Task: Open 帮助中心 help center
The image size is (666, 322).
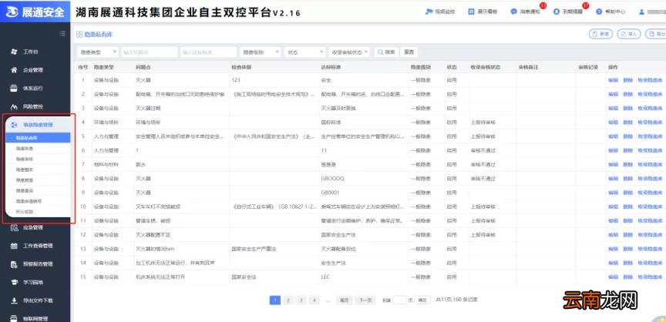Action: pos(610,12)
